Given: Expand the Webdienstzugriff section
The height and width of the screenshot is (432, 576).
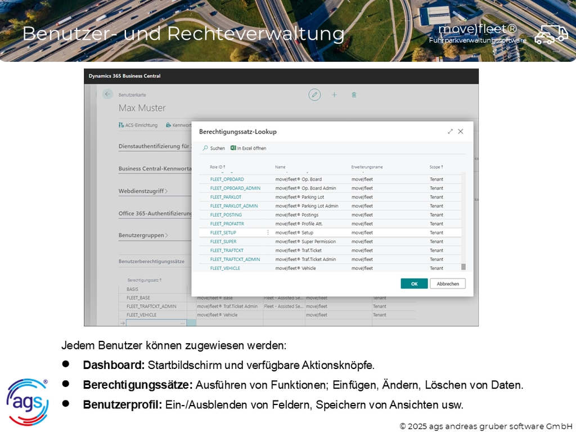Looking at the screenshot, I should click(x=143, y=191).
